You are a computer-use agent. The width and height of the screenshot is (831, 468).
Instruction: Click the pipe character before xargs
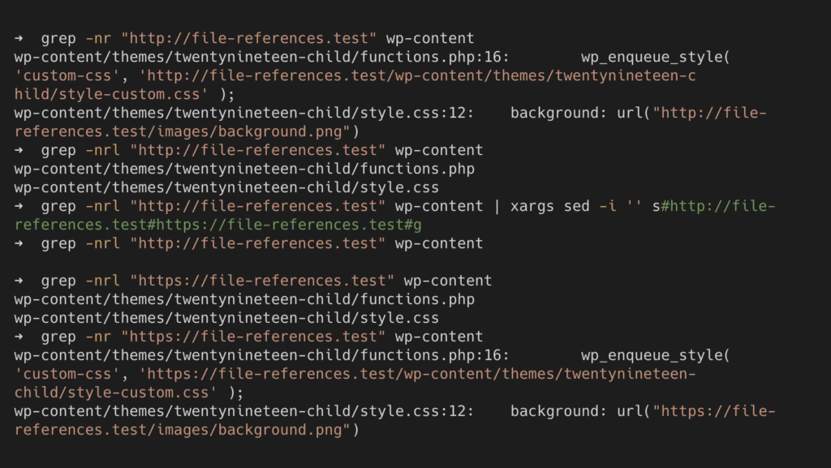pyautogui.click(x=497, y=206)
